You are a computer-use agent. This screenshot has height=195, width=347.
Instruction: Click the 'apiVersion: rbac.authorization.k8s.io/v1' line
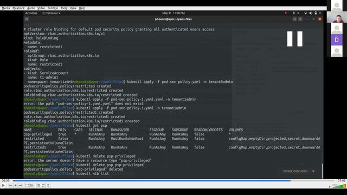click(x=65, y=34)
